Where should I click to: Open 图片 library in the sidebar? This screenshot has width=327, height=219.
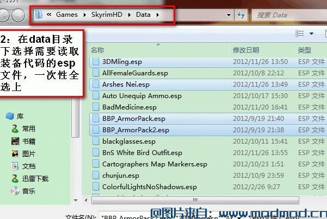(x=23, y=154)
